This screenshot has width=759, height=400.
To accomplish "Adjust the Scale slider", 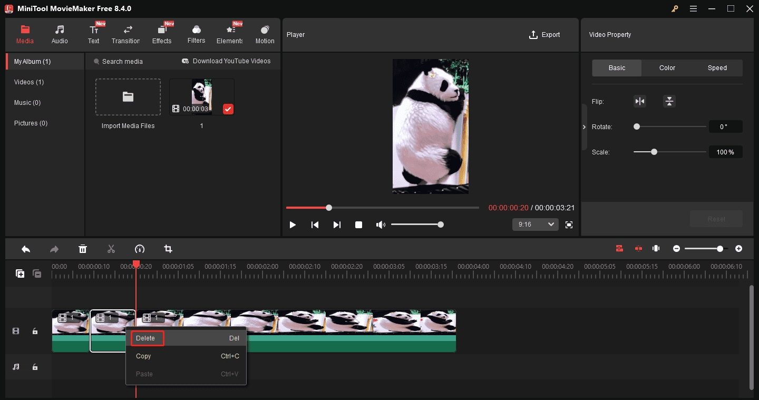I will pyautogui.click(x=654, y=151).
